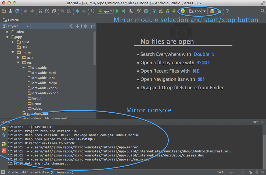
Task: Open Mirror console gear settings
Action: coord(256,122)
